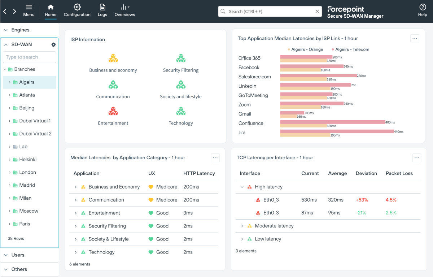Screen dimensions: 433x277
Task: Click the Madrid branch icon
Action: [x=16, y=185]
